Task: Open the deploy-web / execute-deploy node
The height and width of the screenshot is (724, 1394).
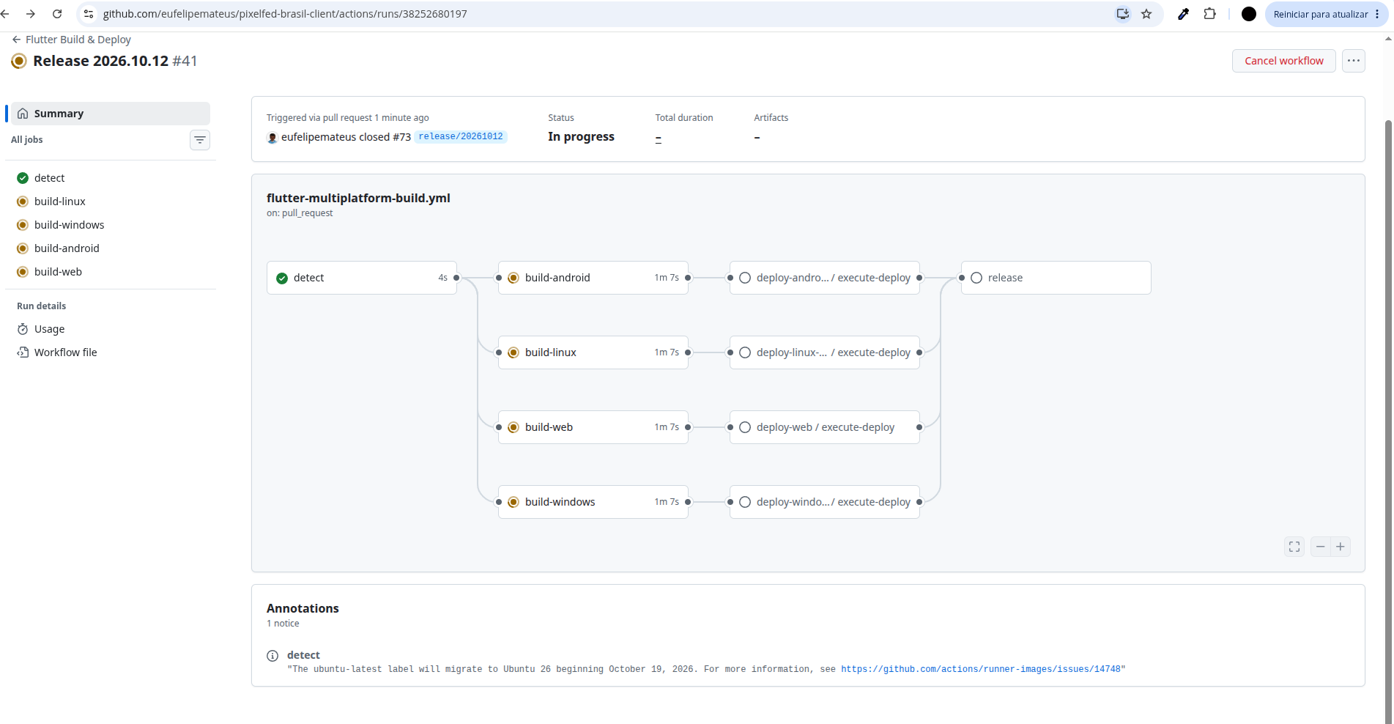Action: [x=825, y=427]
